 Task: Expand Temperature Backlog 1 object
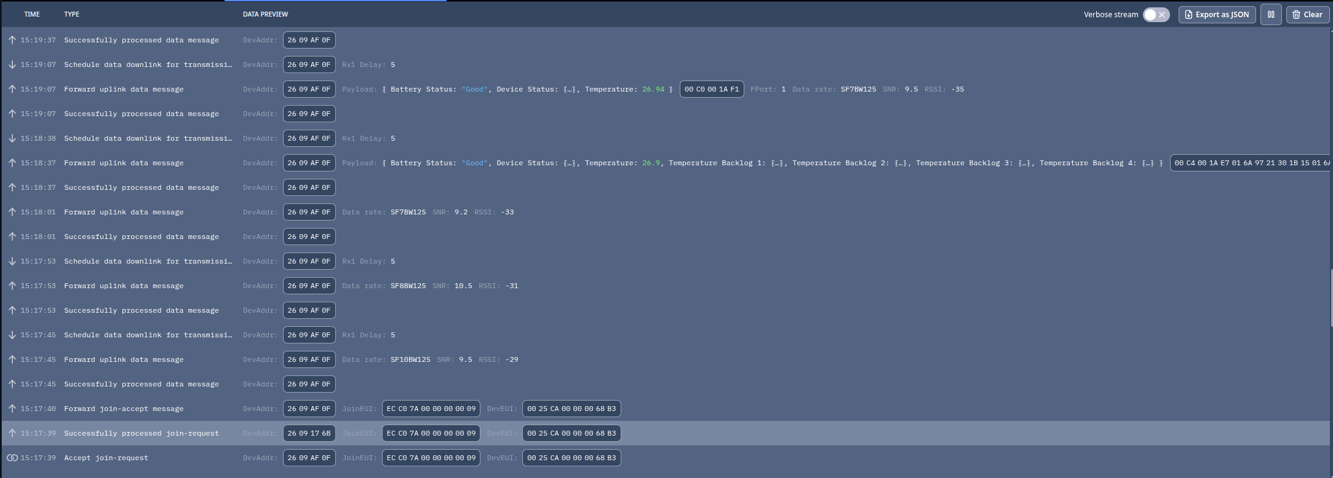tap(777, 163)
